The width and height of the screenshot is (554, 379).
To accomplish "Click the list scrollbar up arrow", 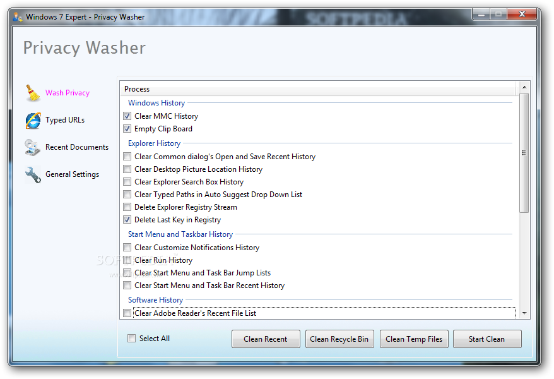I will click(524, 87).
